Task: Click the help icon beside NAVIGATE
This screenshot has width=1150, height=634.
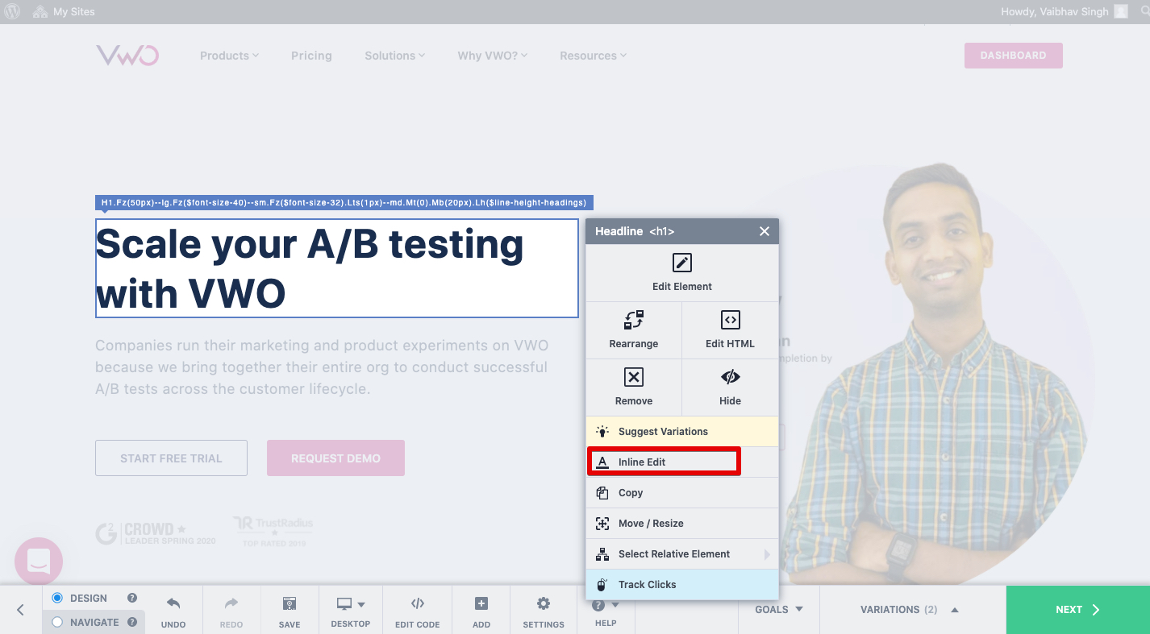Action: [132, 622]
